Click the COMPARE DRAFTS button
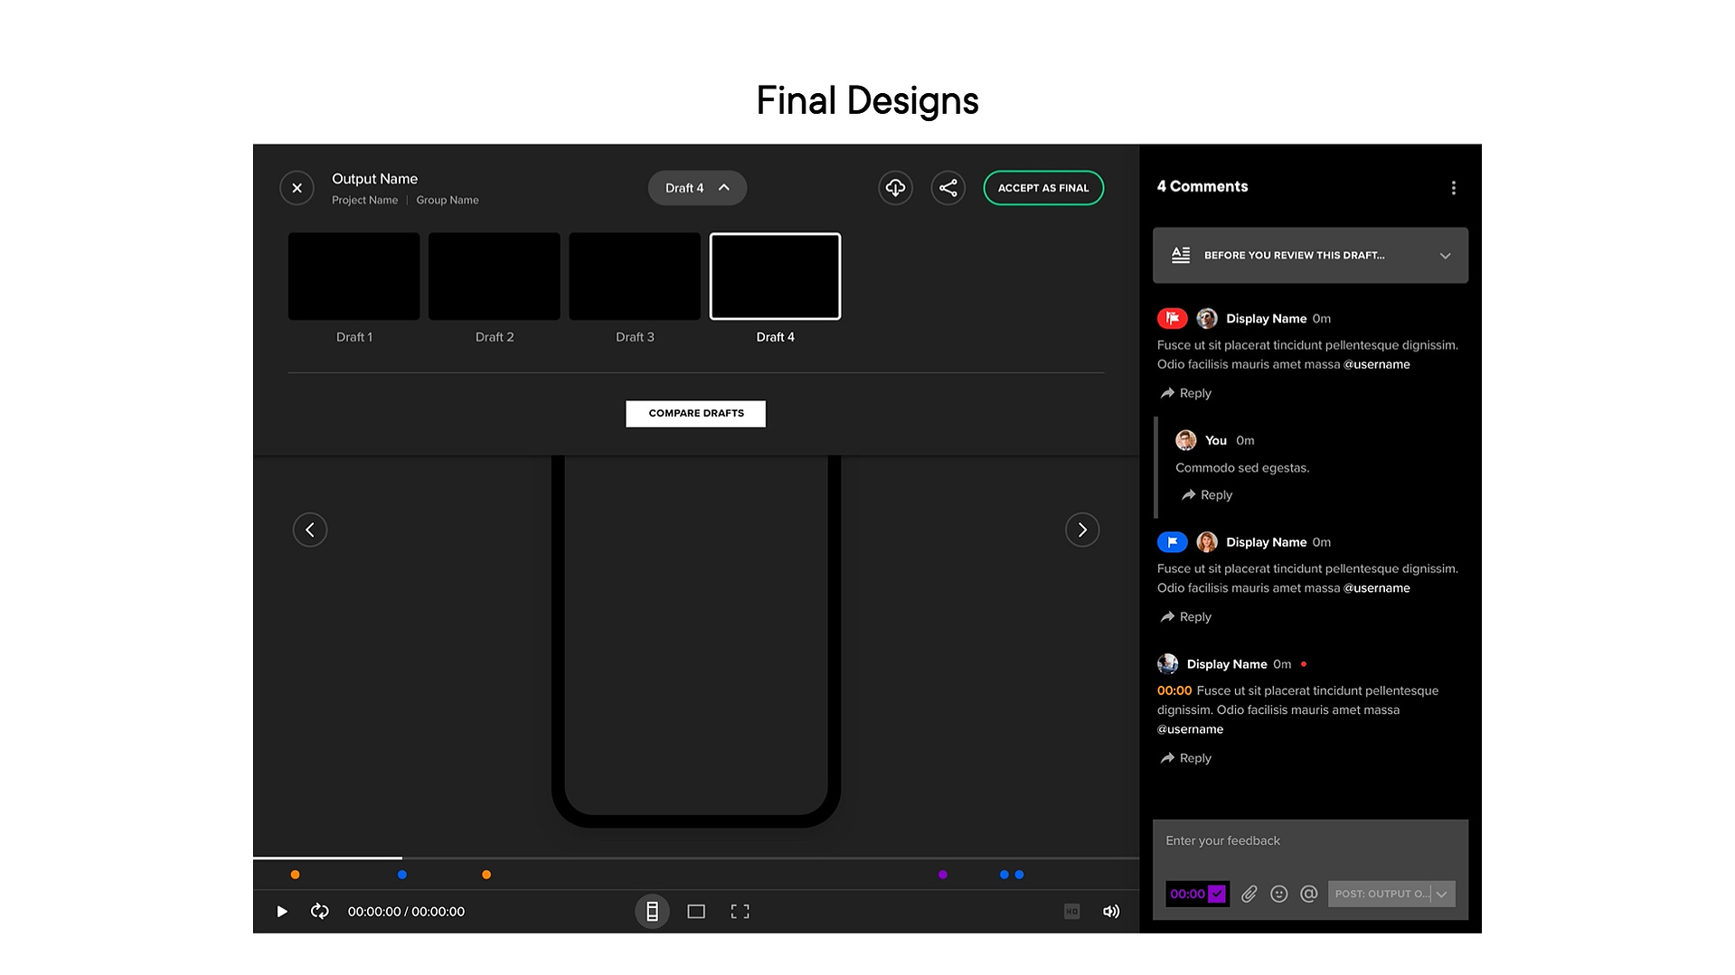Viewport: 1735px width, 975px height. (x=695, y=414)
